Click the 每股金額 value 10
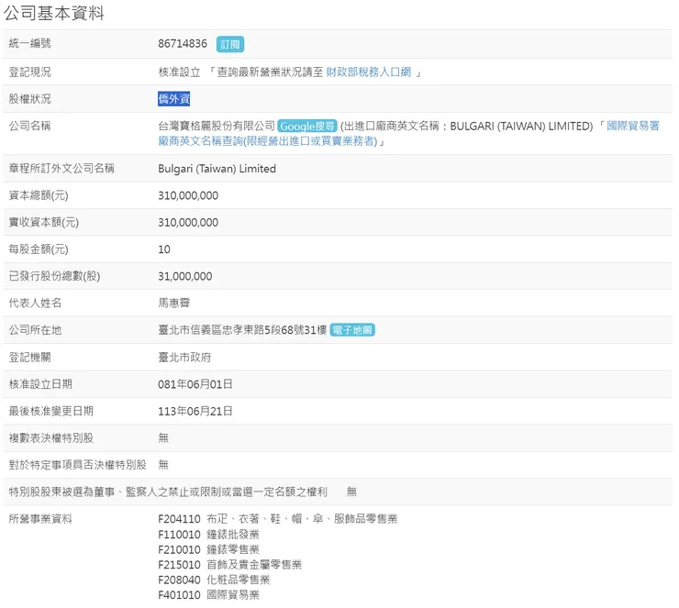Image resolution: width=679 pixels, height=608 pixels. point(164,249)
